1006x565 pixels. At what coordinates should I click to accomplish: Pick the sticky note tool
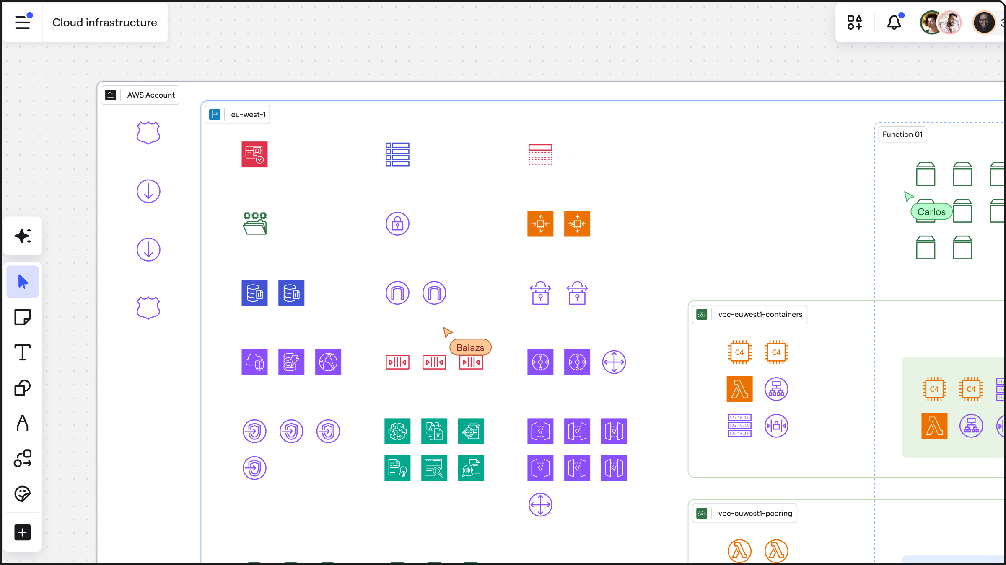(22, 317)
